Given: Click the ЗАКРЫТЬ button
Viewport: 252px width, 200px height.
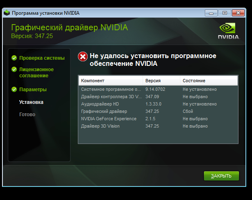Looking at the screenshot, I should tap(221, 176).
